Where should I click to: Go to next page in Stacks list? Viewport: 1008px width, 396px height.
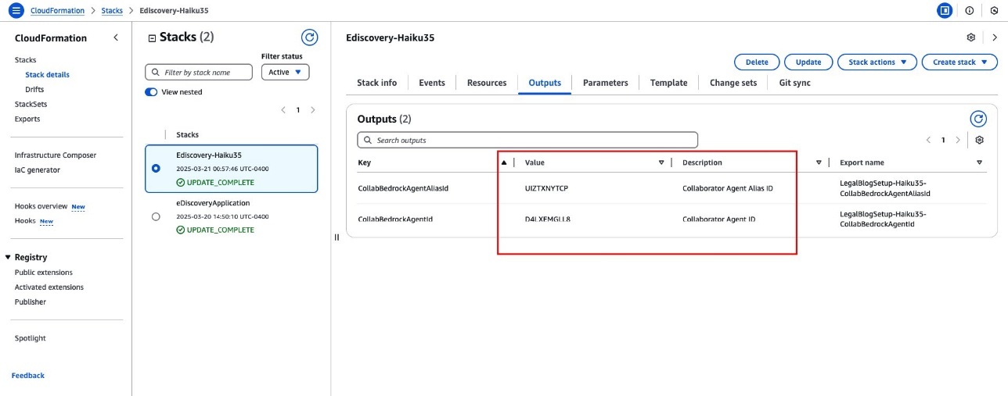tap(313, 110)
